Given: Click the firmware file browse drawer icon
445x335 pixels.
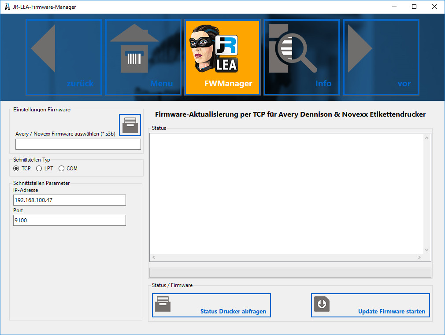Looking at the screenshot, I should click(x=130, y=125).
